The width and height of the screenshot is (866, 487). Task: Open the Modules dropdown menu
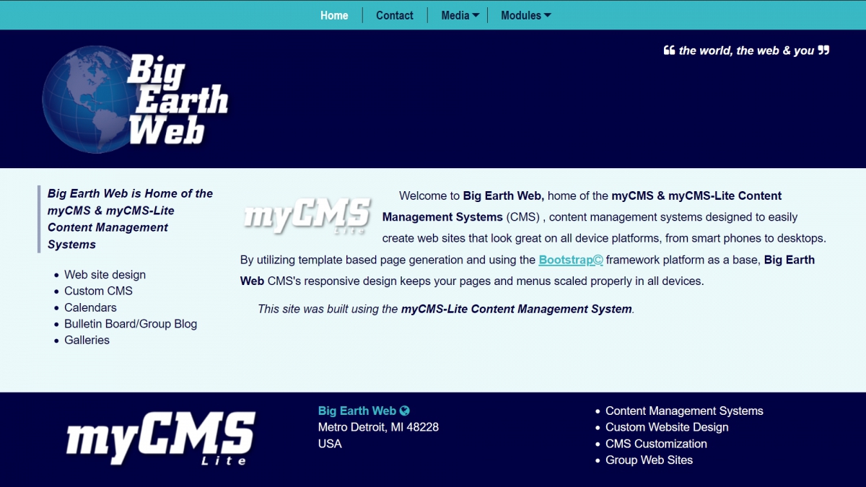(525, 15)
